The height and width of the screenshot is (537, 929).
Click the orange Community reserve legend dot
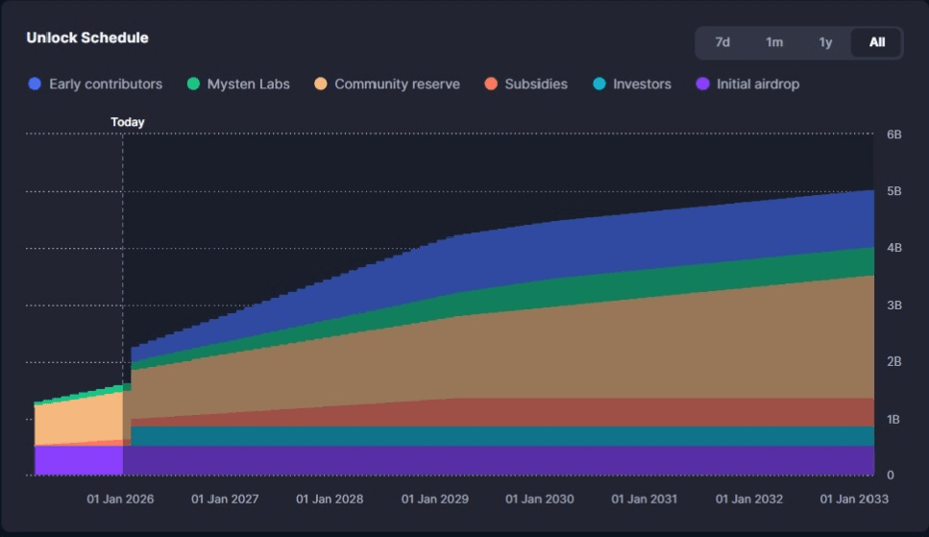321,85
